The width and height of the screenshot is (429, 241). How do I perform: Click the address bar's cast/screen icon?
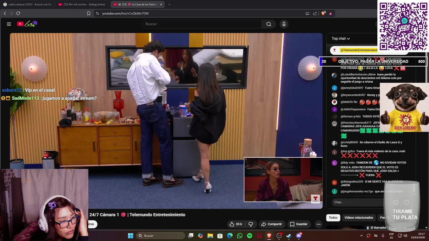coord(307,13)
